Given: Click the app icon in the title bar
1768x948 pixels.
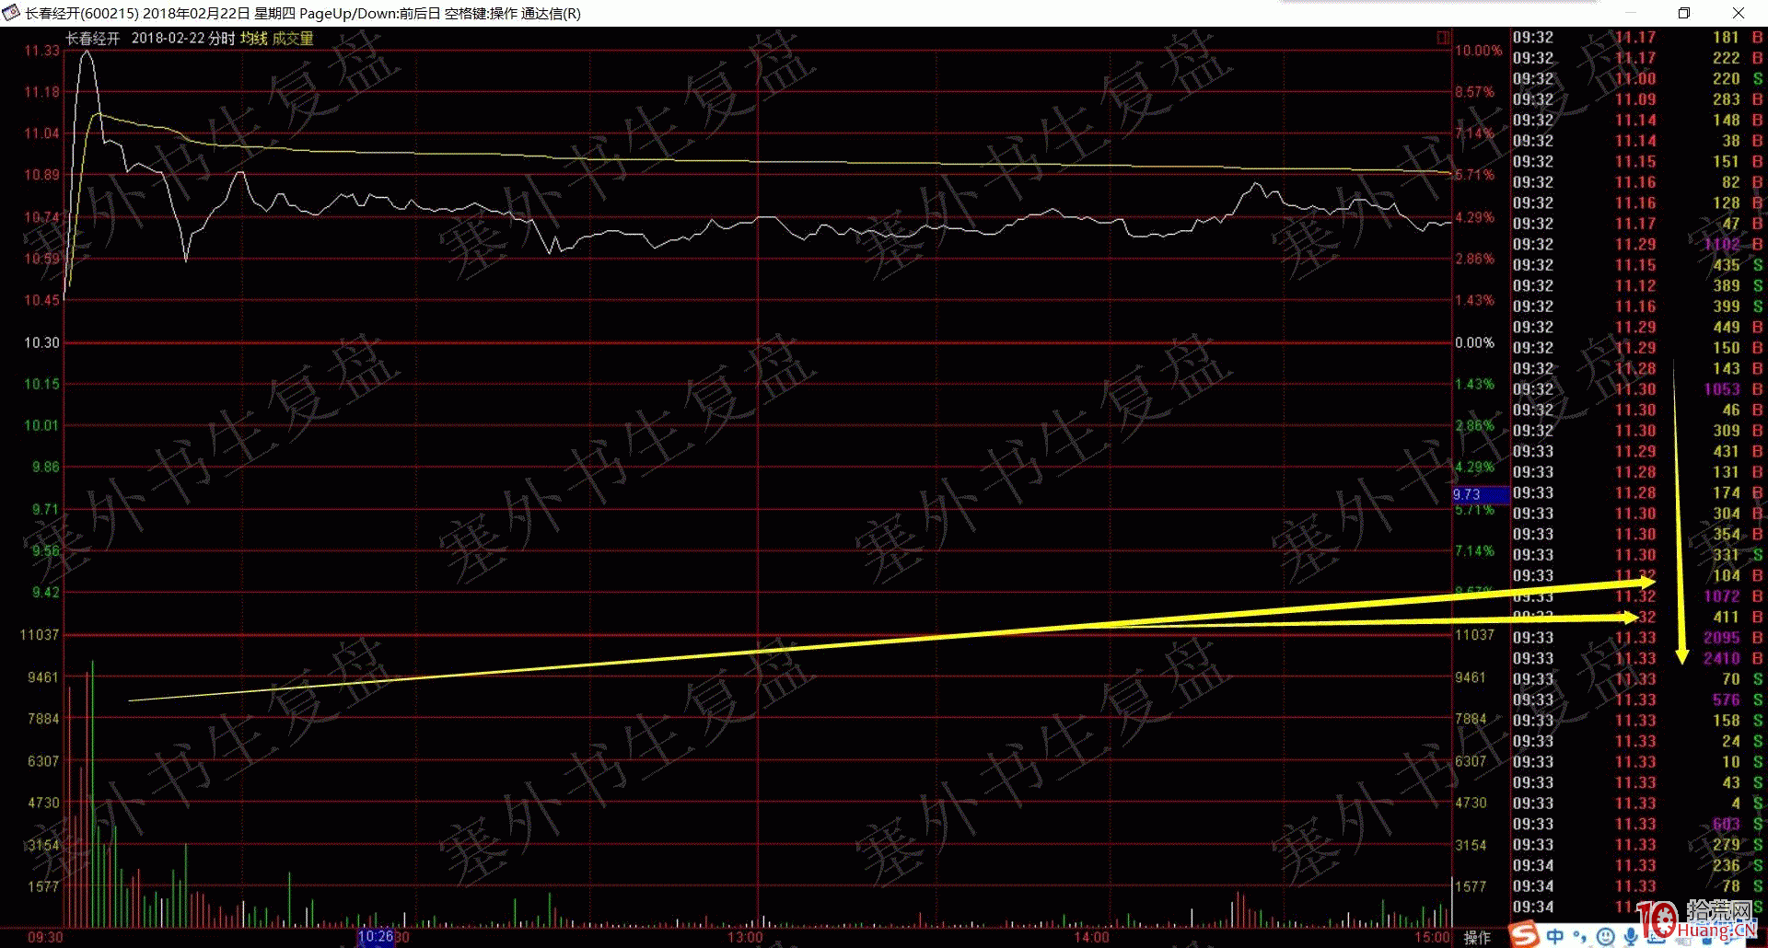Looking at the screenshot, I should (11, 13).
